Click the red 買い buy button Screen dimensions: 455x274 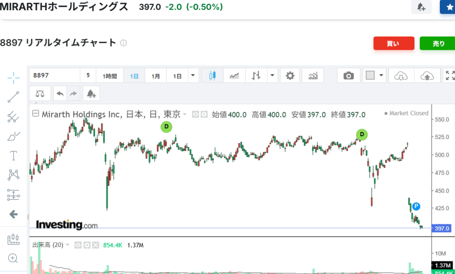[394, 43]
